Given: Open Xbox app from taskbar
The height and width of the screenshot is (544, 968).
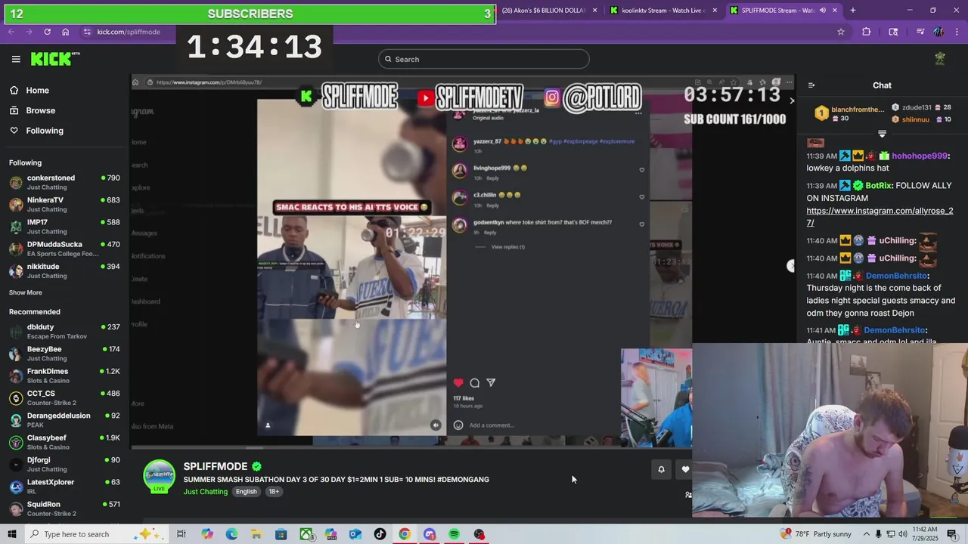Looking at the screenshot, I should tap(306, 534).
